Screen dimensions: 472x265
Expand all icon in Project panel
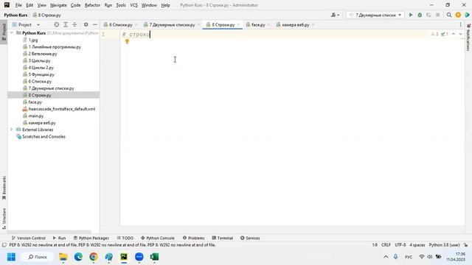(x=66, y=24)
